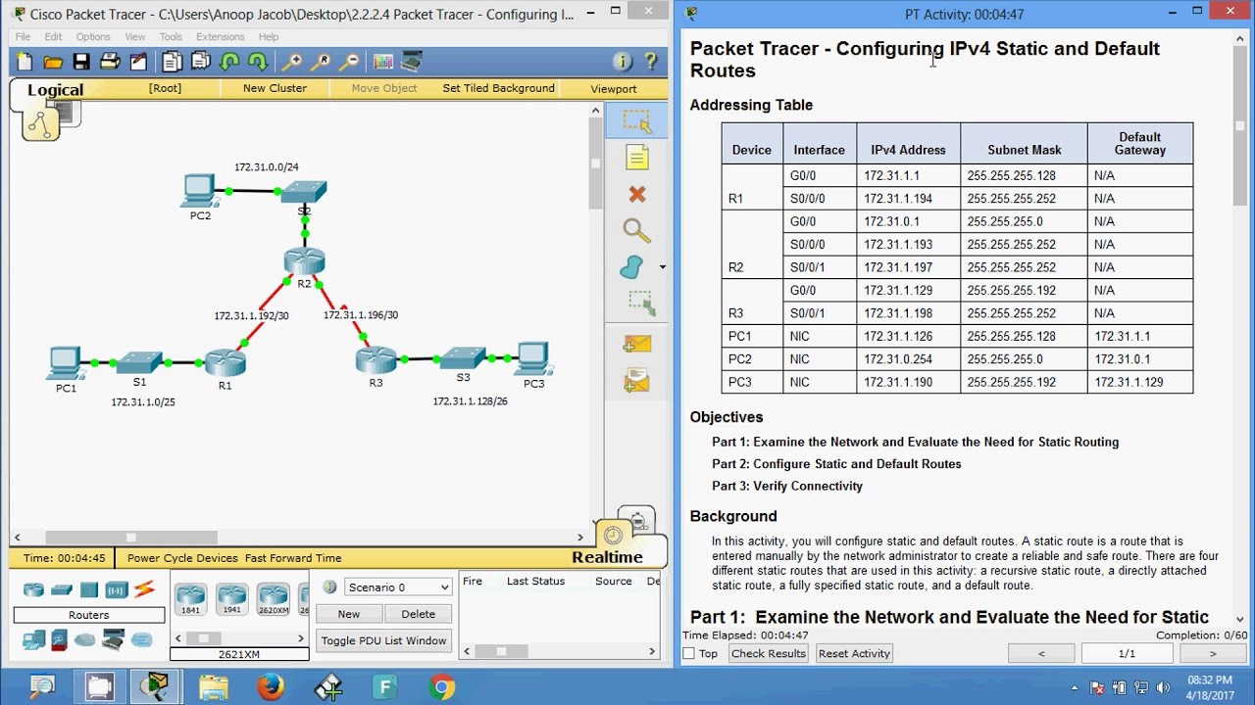Zoom in with the magnifier plus icon
The width and height of the screenshot is (1255, 705).
tap(292, 62)
